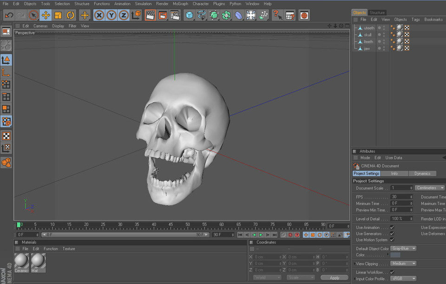Open the Default Object Color Gray-Blue dropdown
The width and height of the screenshot is (446, 284).
coord(403,248)
